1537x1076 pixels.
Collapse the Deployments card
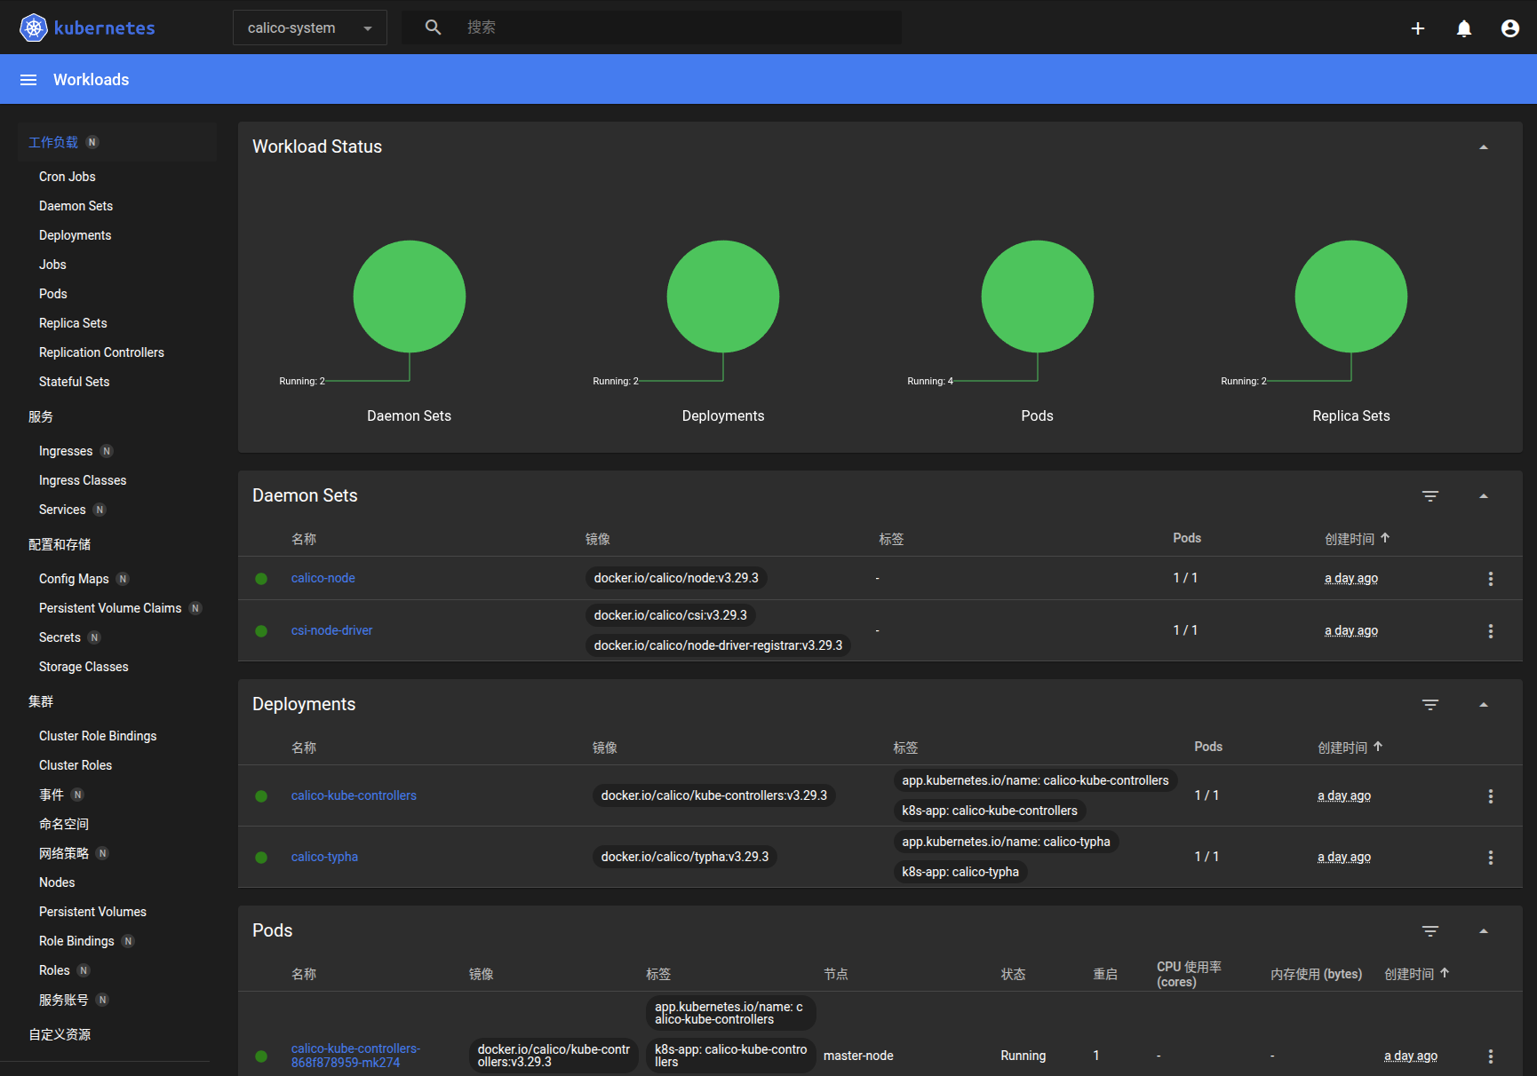click(x=1484, y=705)
